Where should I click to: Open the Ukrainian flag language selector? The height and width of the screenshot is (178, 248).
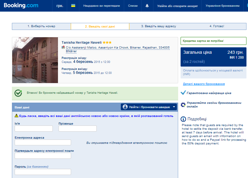point(73,6)
